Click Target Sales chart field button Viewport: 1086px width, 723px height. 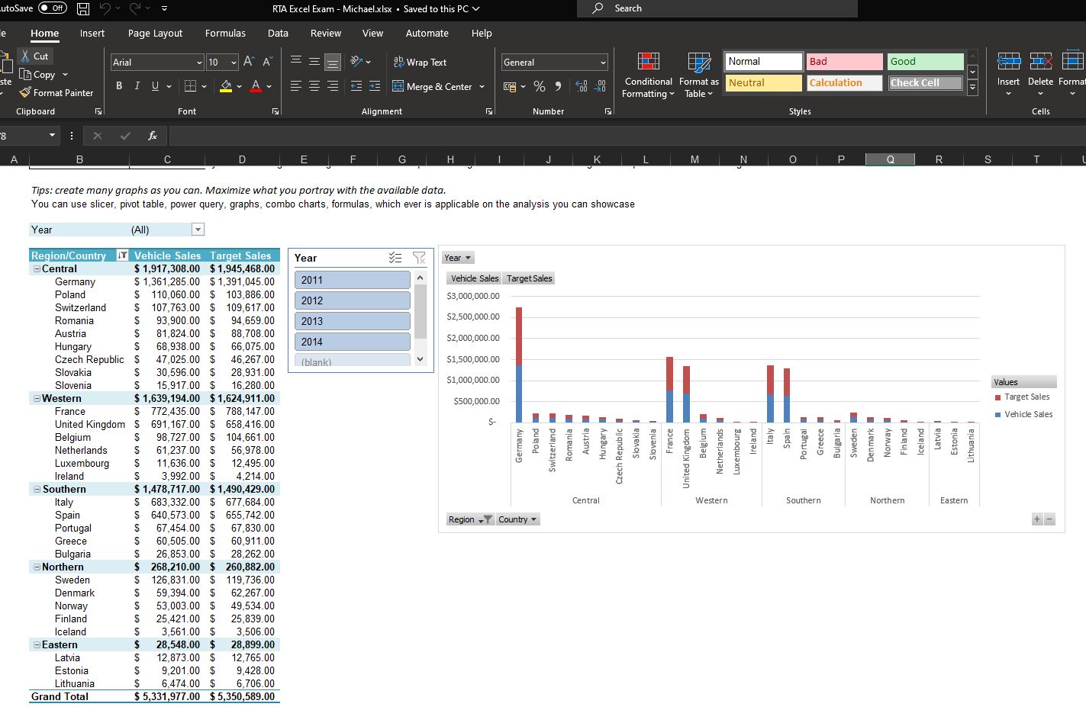click(529, 278)
